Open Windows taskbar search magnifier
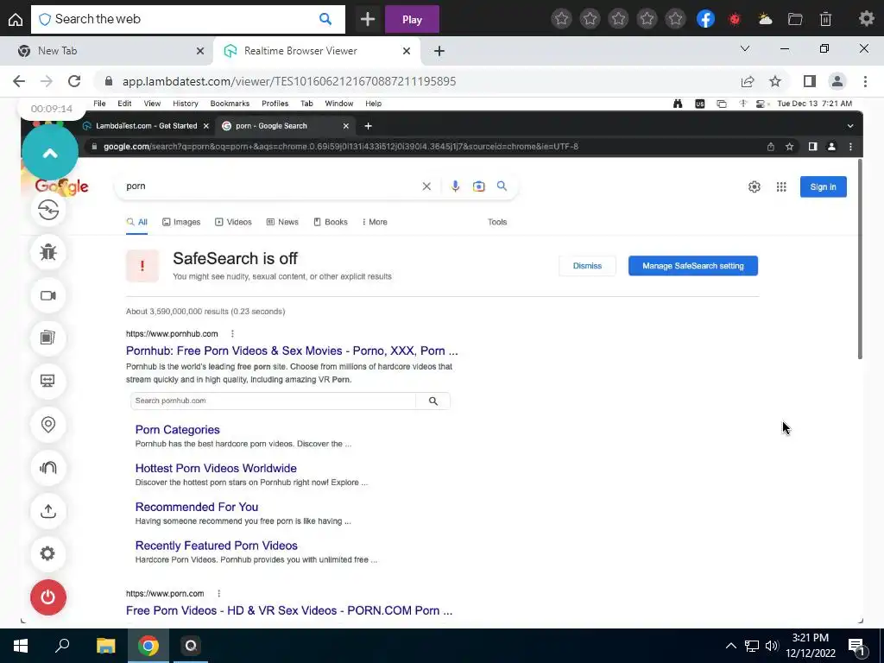Viewport: 884px width, 663px height. pos(62,646)
